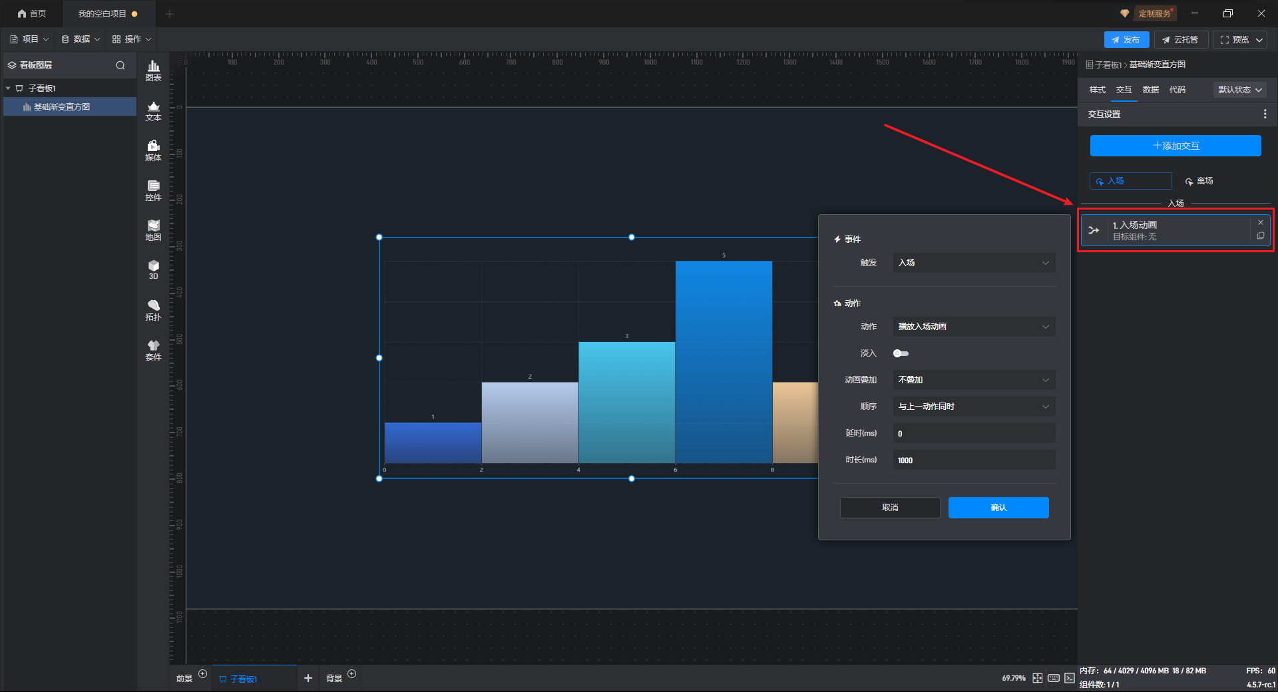
Task: Click the 确认 confirm button
Action: (998, 508)
